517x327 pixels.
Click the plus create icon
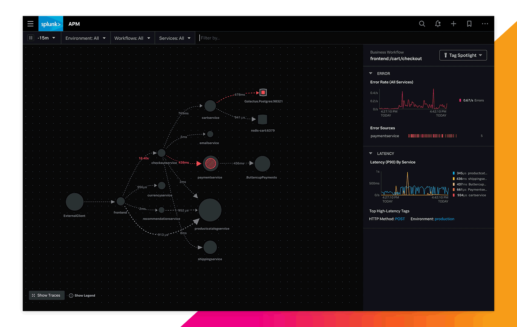coord(453,24)
